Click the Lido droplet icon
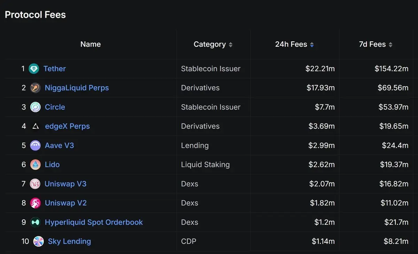This screenshot has width=418, height=254. pos(35,165)
